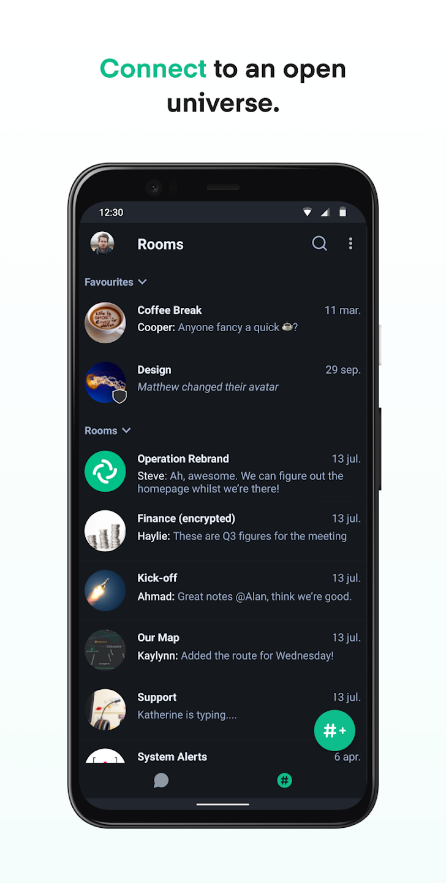Select the rooms hashtag tab
Screen dimensions: 446x883
(284, 780)
